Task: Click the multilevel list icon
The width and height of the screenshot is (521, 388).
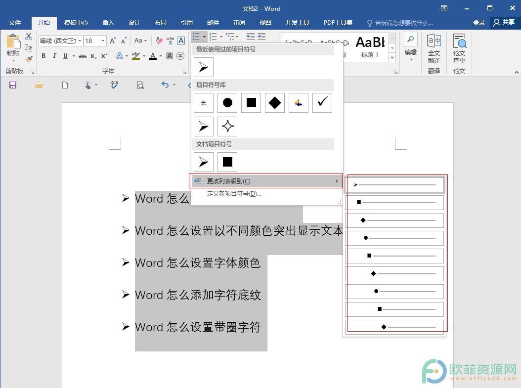Action: (229, 36)
